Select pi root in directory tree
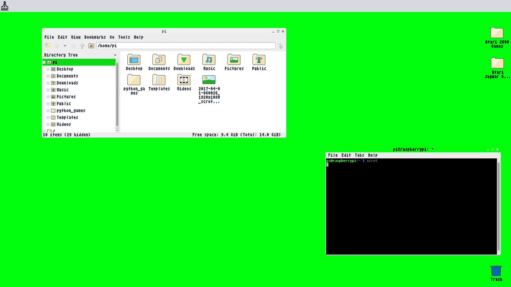The image size is (511, 287). point(79,62)
